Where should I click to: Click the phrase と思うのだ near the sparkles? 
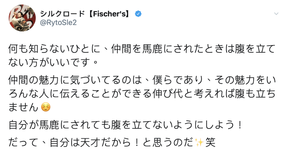[168, 142]
